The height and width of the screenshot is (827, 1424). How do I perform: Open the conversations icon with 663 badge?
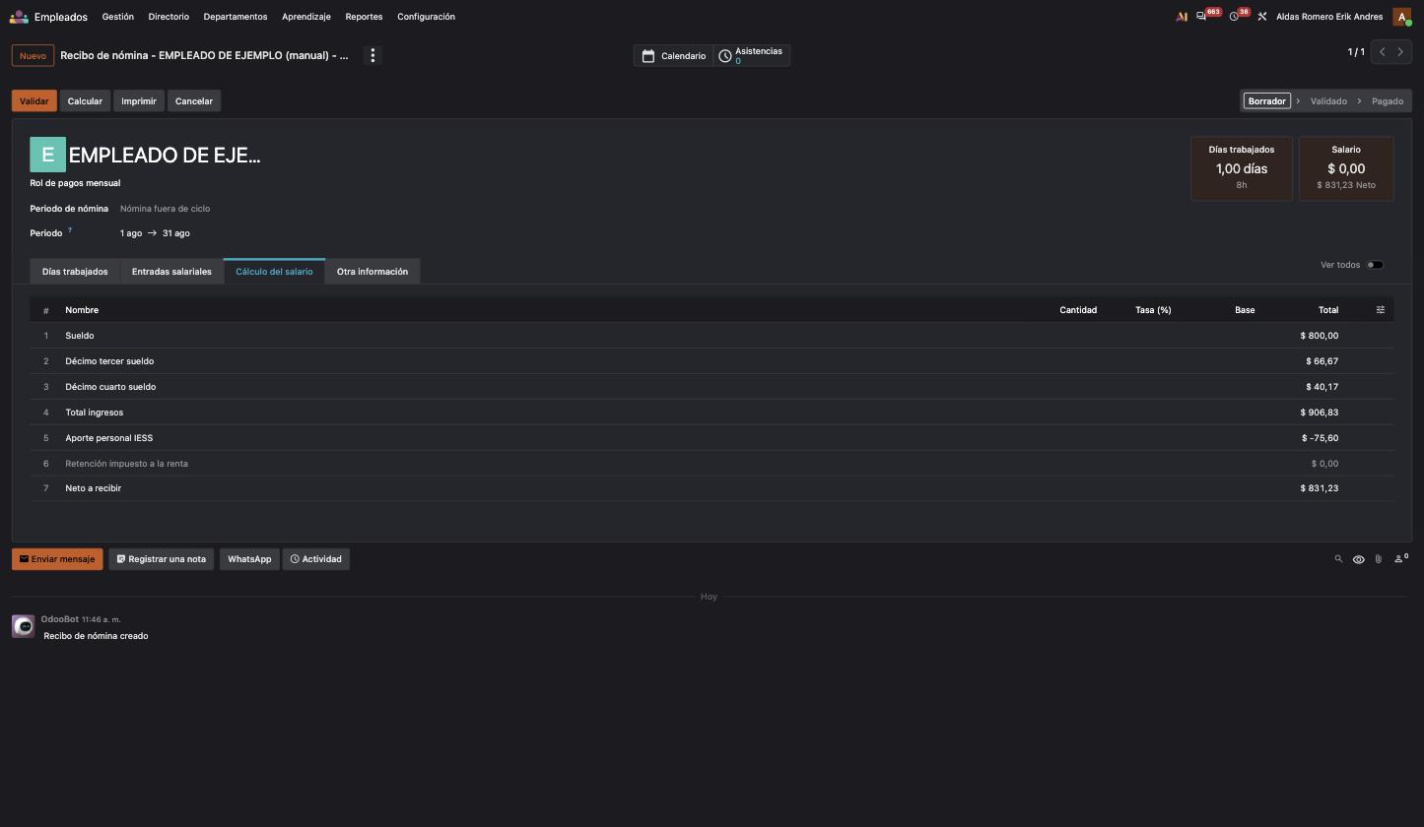coord(1201,17)
